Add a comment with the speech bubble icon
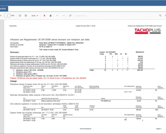 pos(70,16)
